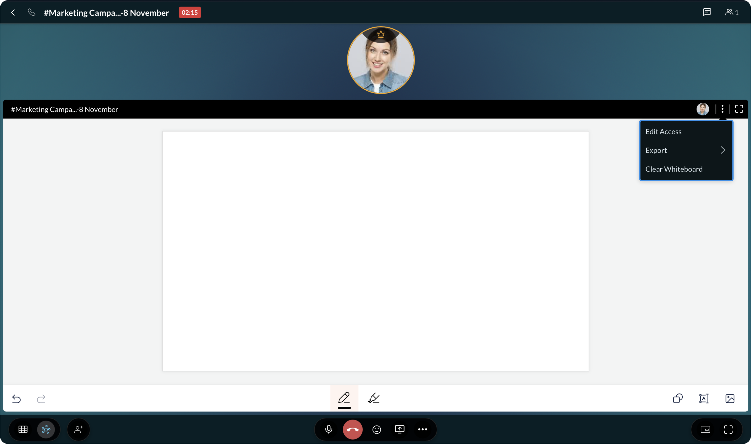Screen dimensions: 751x444
Task: Click the whiteboard title in black bar
Action: pyautogui.click(x=64, y=109)
